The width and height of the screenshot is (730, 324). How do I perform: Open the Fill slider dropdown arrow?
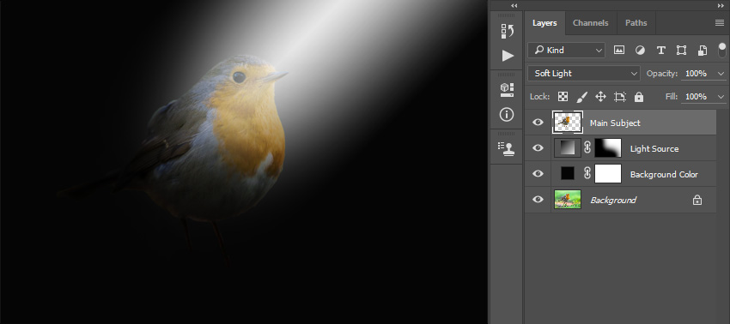721,97
